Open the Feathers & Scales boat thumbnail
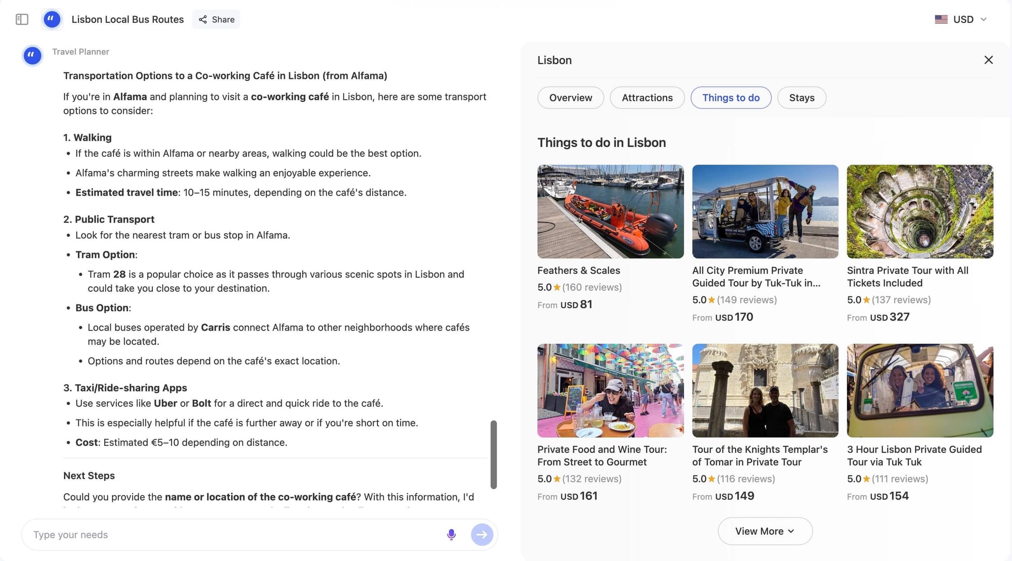Screen dimensions: 1012x561 [x=610, y=211]
